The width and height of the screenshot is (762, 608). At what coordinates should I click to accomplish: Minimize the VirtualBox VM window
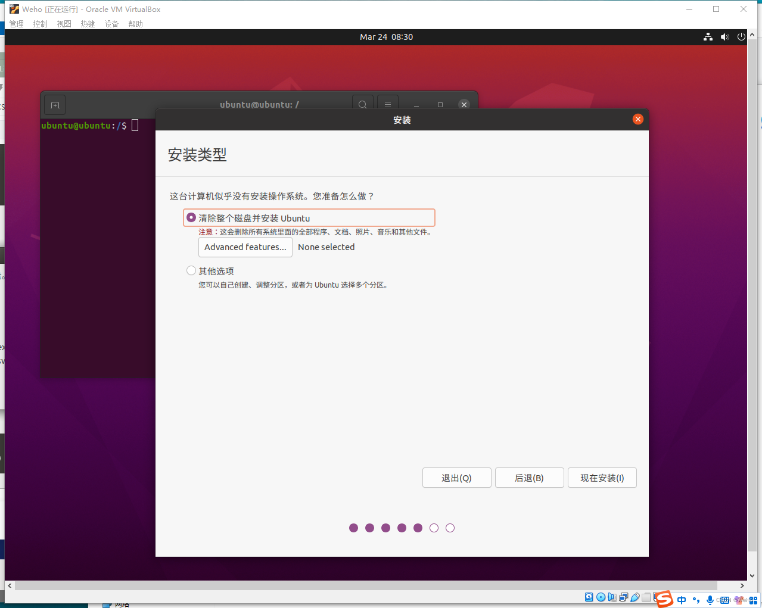[689, 9]
